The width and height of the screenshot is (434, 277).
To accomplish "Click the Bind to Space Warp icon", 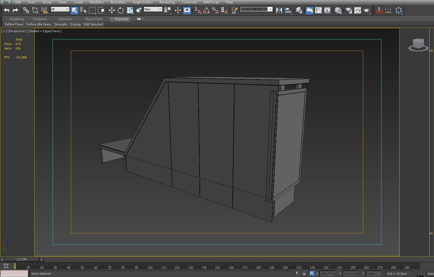I will point(44,10).
